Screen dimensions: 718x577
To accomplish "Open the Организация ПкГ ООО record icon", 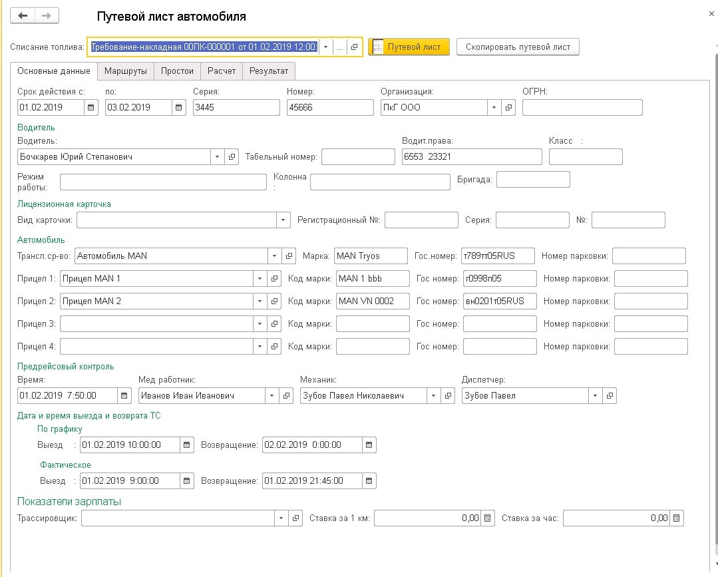I will [508, 108].
